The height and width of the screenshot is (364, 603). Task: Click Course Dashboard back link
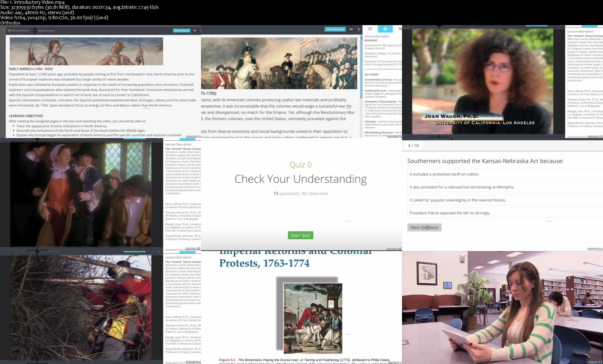19,31
